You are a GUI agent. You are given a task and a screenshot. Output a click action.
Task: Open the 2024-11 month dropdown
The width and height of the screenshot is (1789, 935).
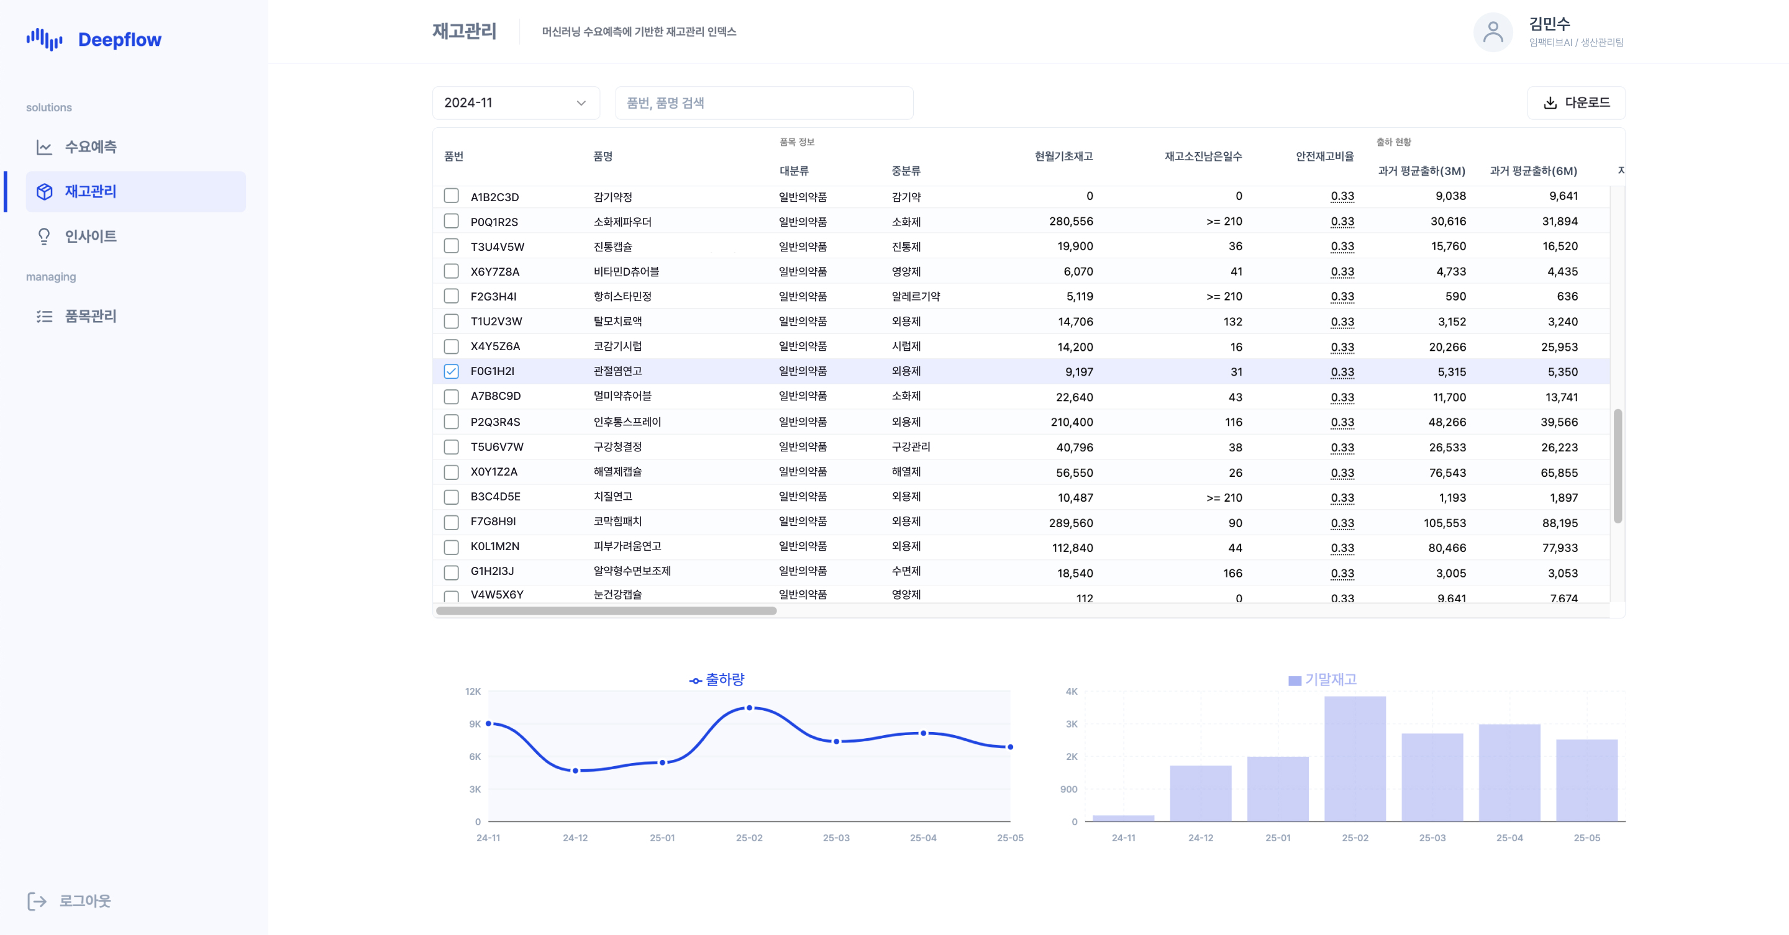tap(516, 102)
